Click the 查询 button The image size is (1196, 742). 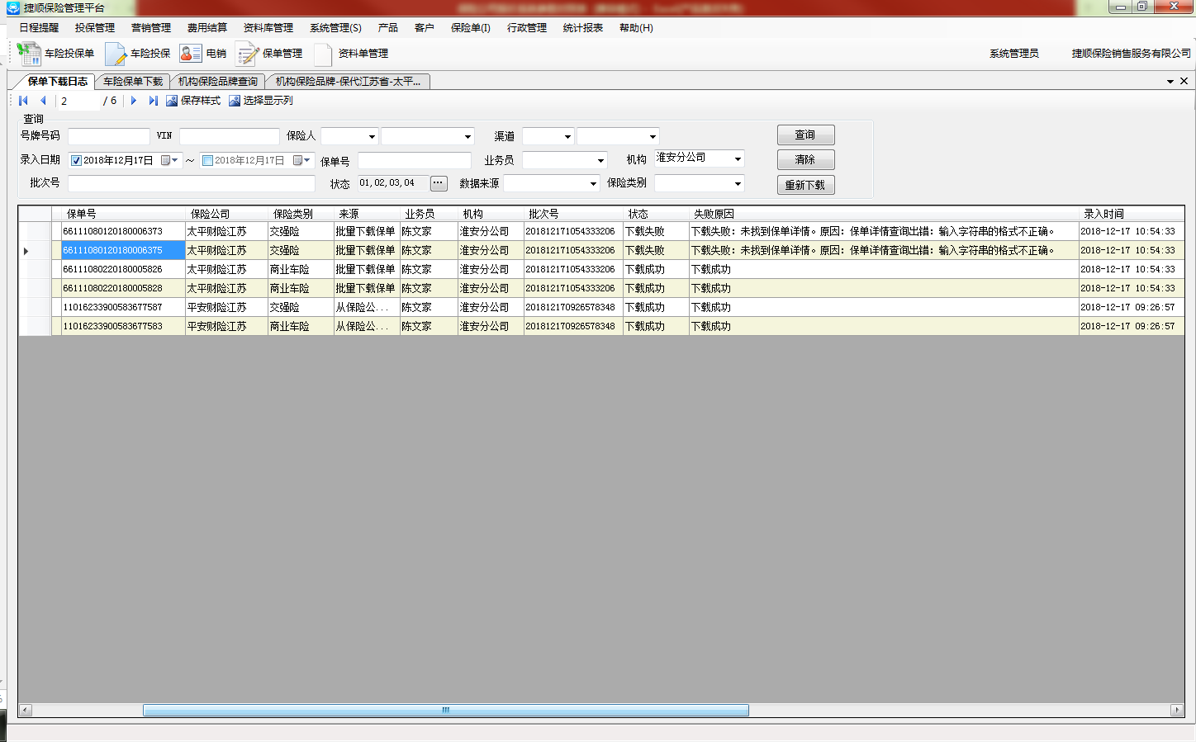(x=805, y=135)
